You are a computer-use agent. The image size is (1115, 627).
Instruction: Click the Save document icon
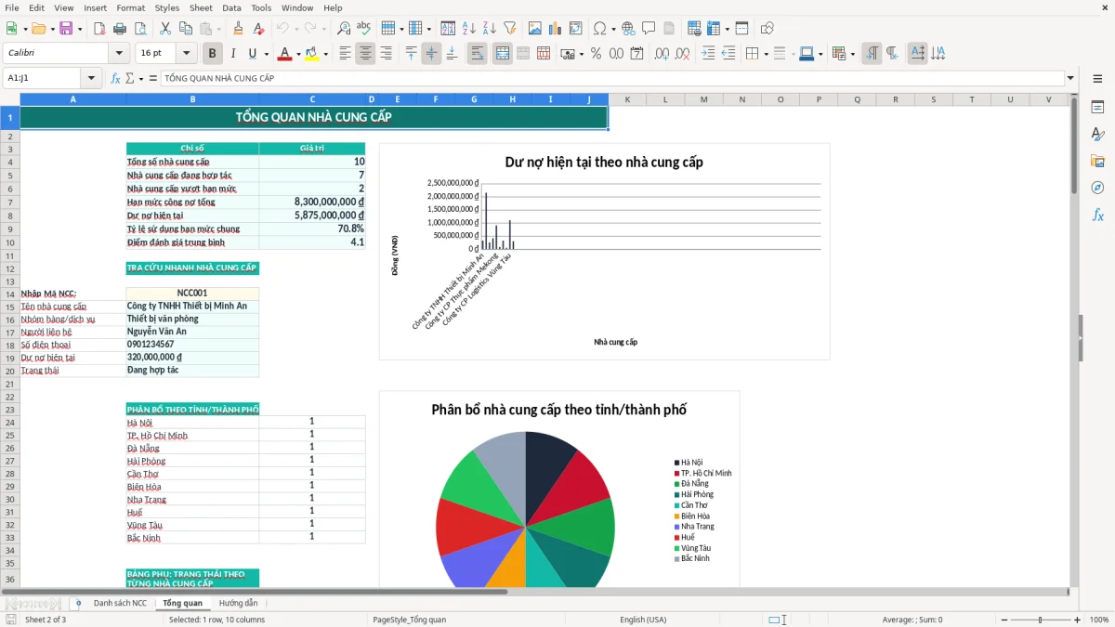coord(66,29)
